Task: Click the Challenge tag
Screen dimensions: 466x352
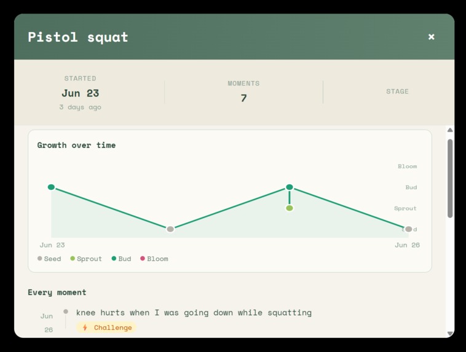Action: coord(106,327)
